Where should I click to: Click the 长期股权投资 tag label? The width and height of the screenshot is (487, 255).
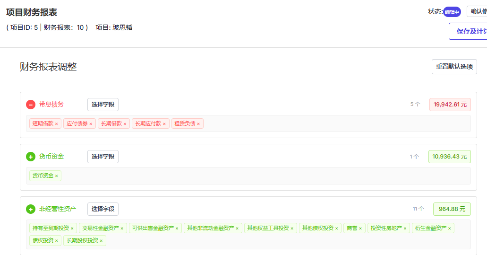click(82, 241)
